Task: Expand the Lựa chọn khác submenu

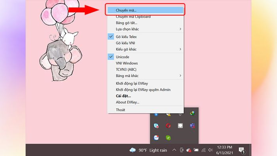Action: pos(145,29)
